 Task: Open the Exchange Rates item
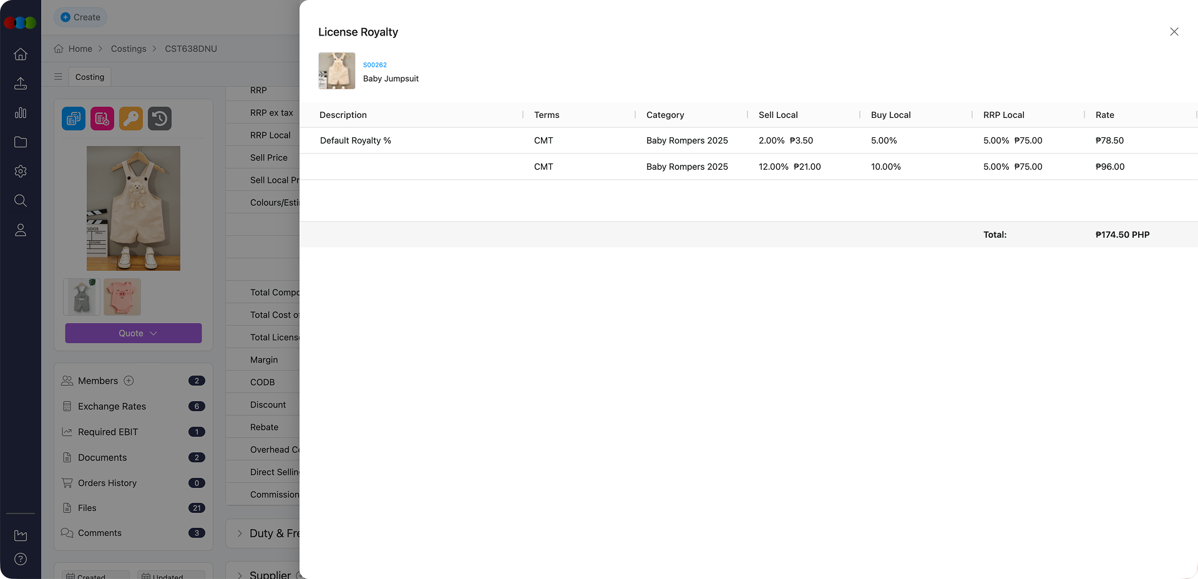coord(112,406)
